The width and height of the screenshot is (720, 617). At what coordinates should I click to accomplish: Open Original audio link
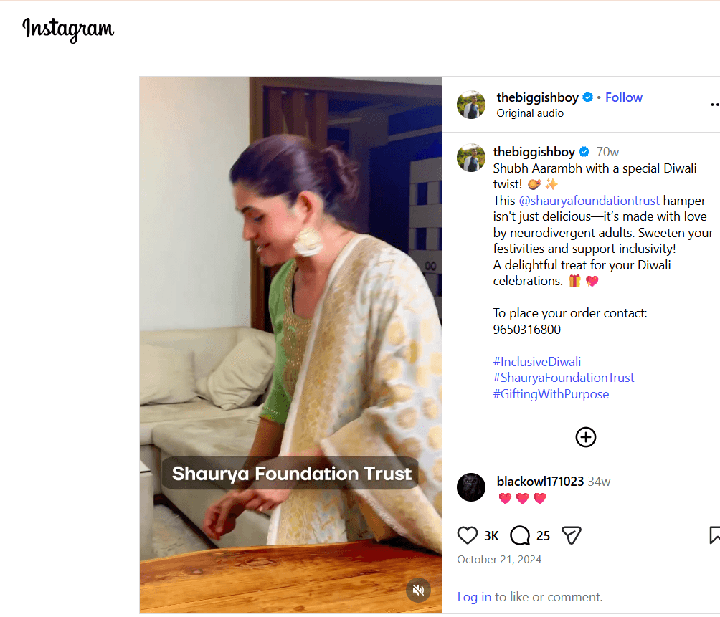[530, 113]
